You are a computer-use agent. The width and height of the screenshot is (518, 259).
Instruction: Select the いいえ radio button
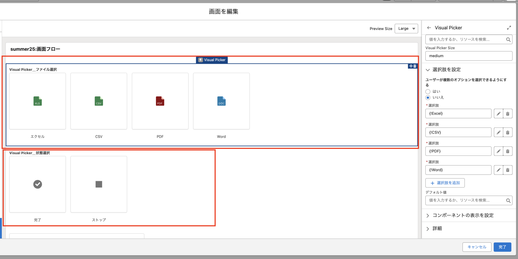click(x=428, y=97)
